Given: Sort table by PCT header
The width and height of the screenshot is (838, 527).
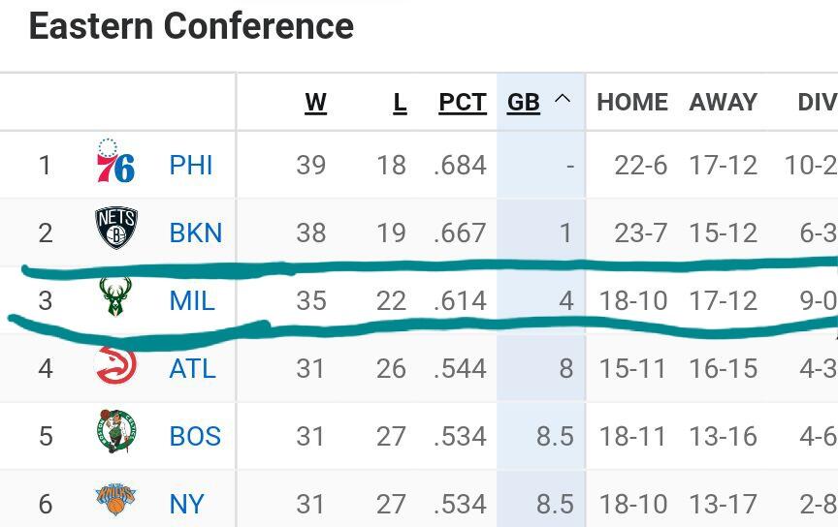Looking at the screenshot, I should click(x=462, y=102).
